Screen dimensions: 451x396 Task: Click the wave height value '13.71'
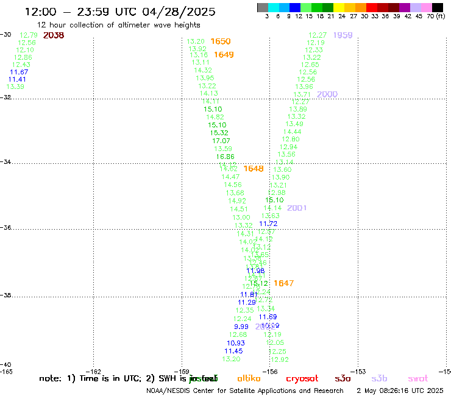302,94
